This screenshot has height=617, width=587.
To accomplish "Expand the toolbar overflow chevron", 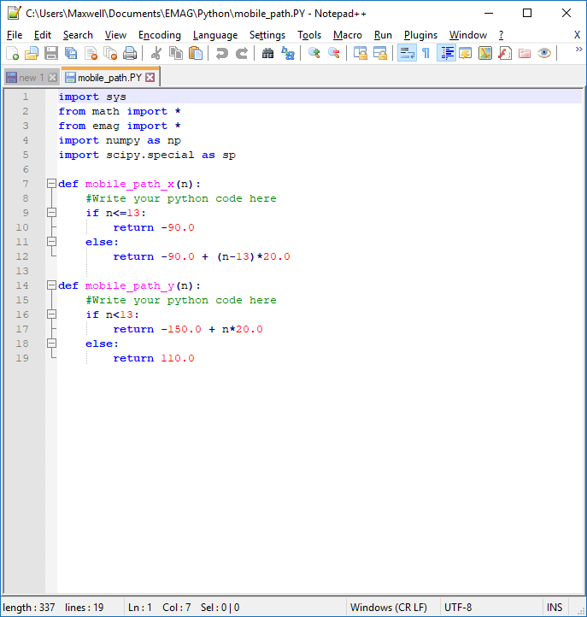I will tap(577, 51).
